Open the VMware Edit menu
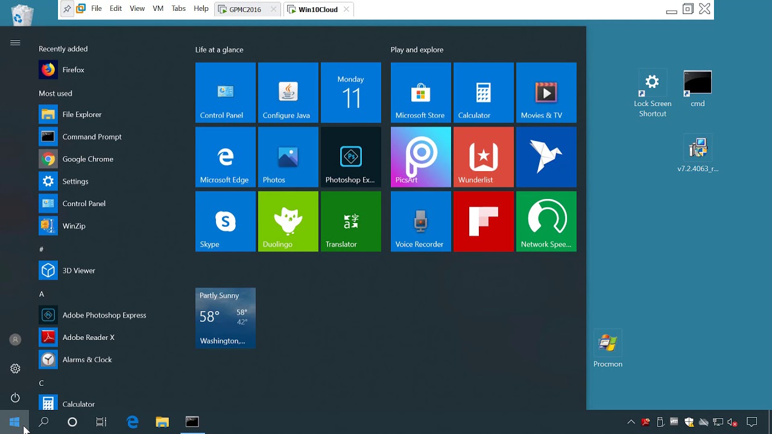Viewport: 772px width, 434px height. pyautogui.click(x=116, y=9)
